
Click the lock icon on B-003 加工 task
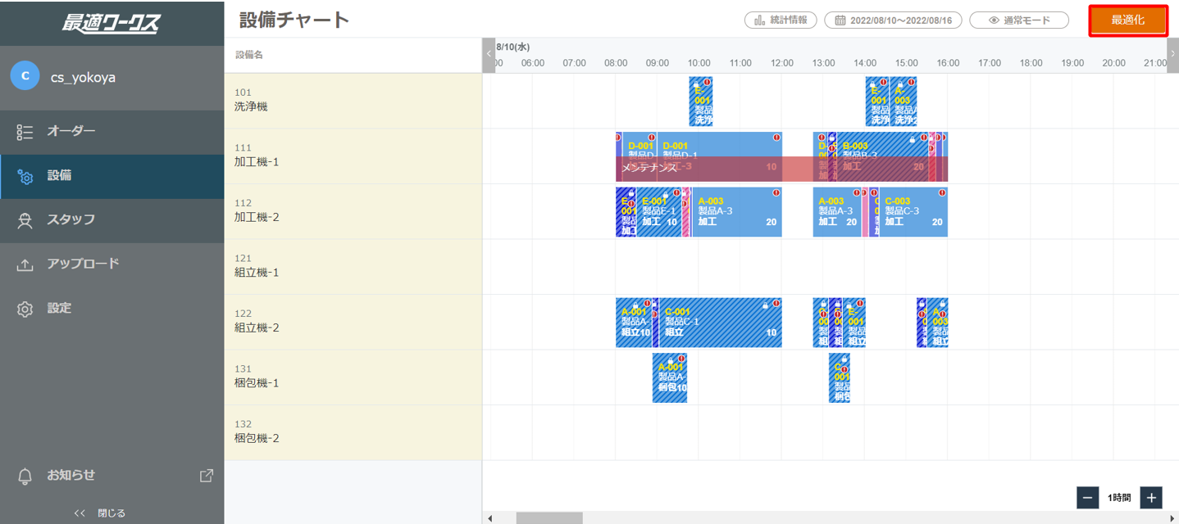[913, 139]
